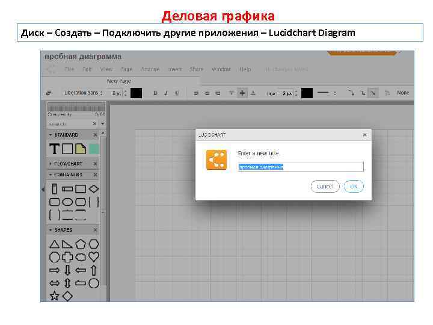433x325 pixels.
Task: Open the File menu
Action: click(70, 69)
